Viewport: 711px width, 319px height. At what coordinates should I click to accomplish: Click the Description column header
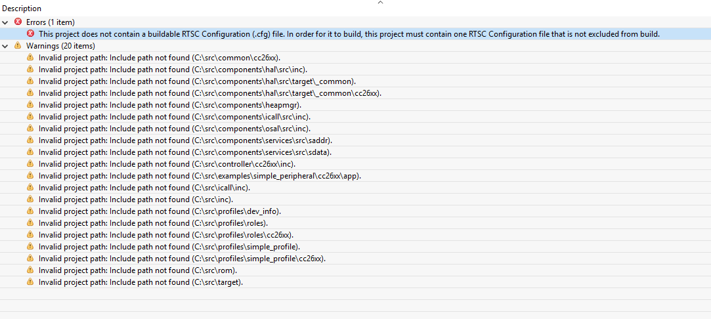(x=22, y=9)
